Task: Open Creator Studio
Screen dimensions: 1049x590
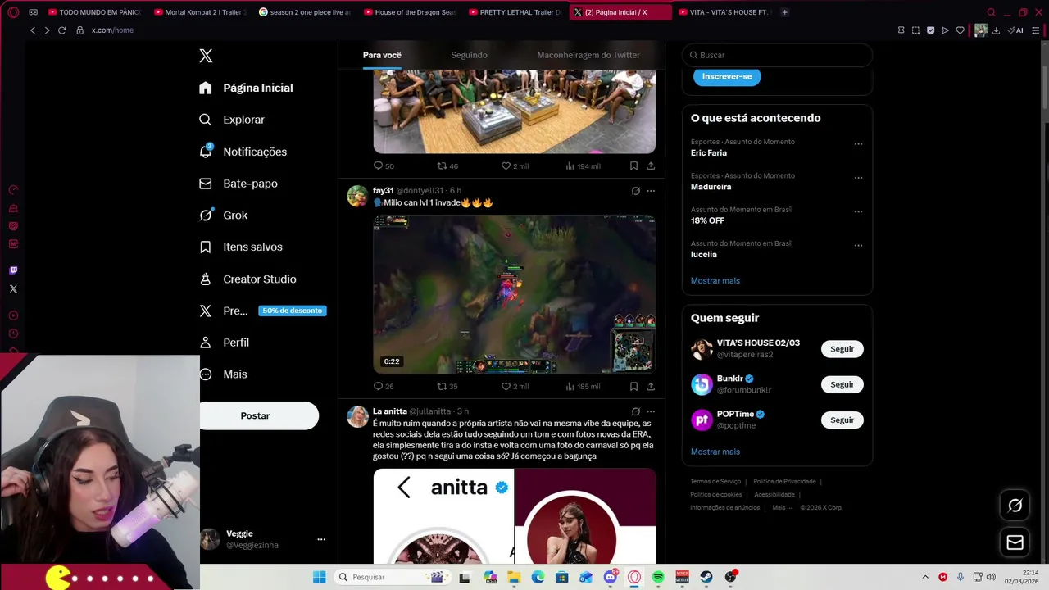Action: click(247, 279)
